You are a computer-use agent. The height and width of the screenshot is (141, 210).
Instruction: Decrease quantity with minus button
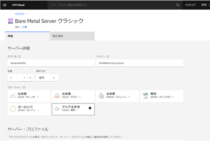click(x=24, y=78)
